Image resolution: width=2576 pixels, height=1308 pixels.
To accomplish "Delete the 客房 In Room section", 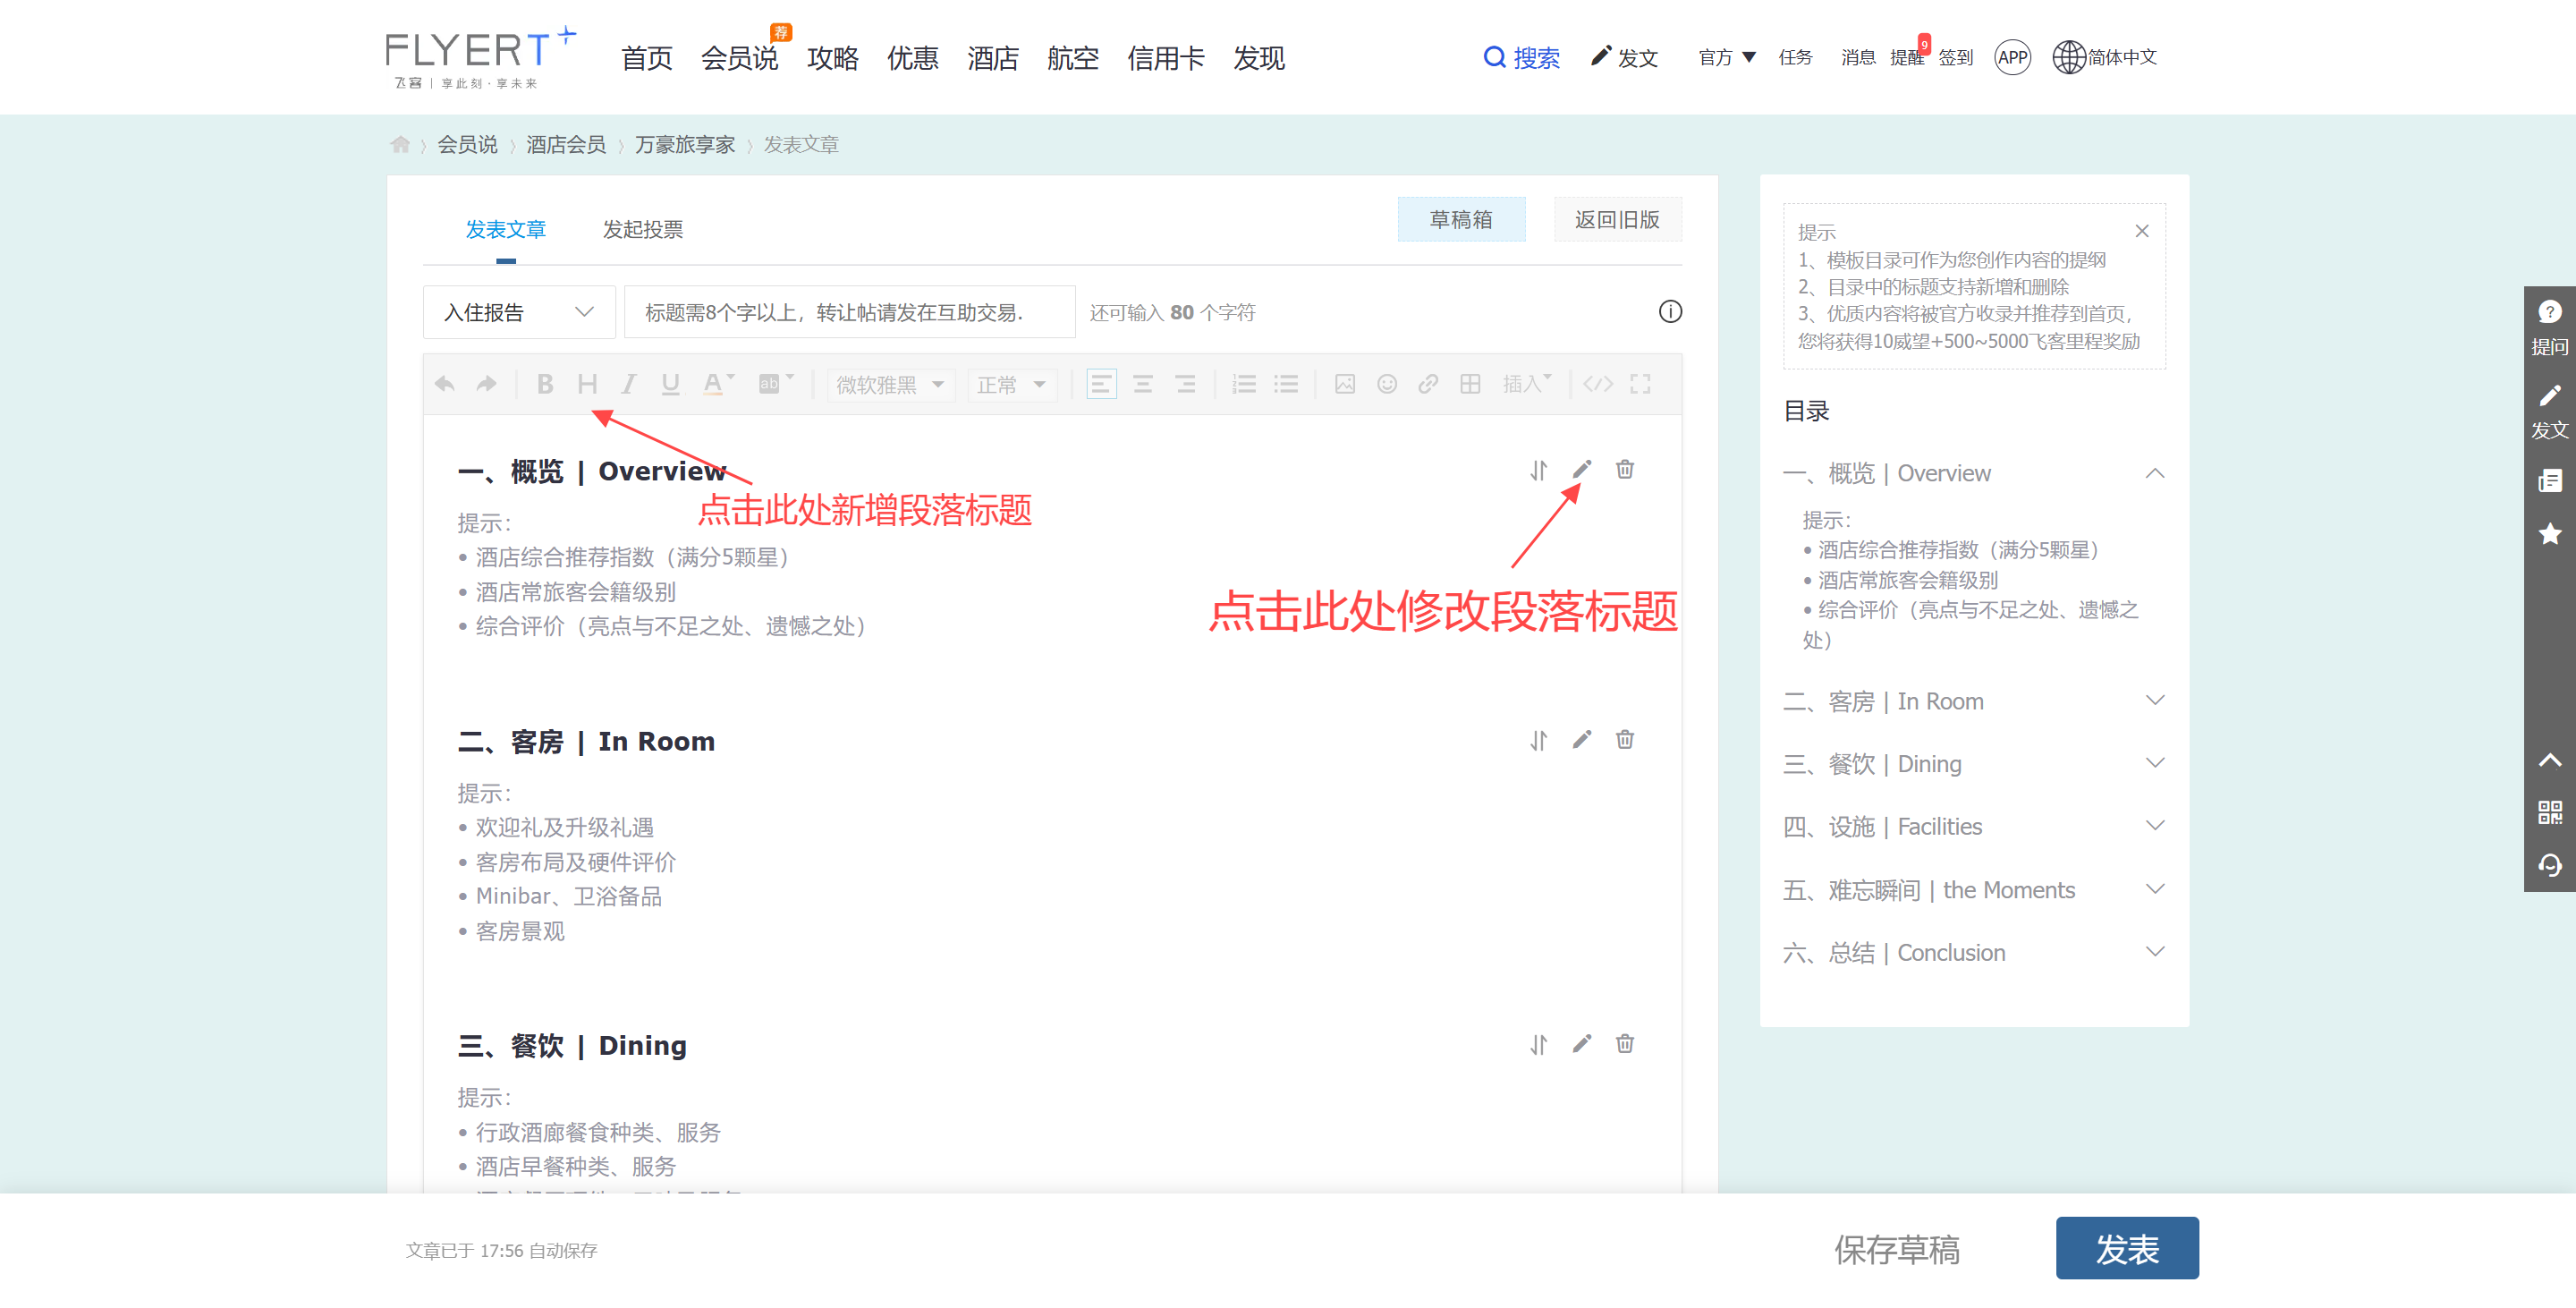I will [x=1625, y=740].
